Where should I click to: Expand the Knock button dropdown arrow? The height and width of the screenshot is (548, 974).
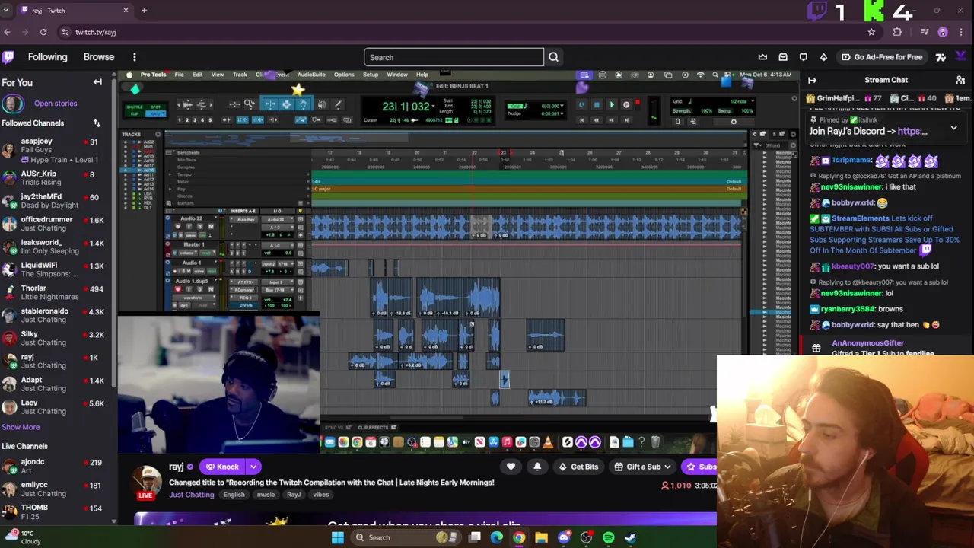(x=253, y=467)
